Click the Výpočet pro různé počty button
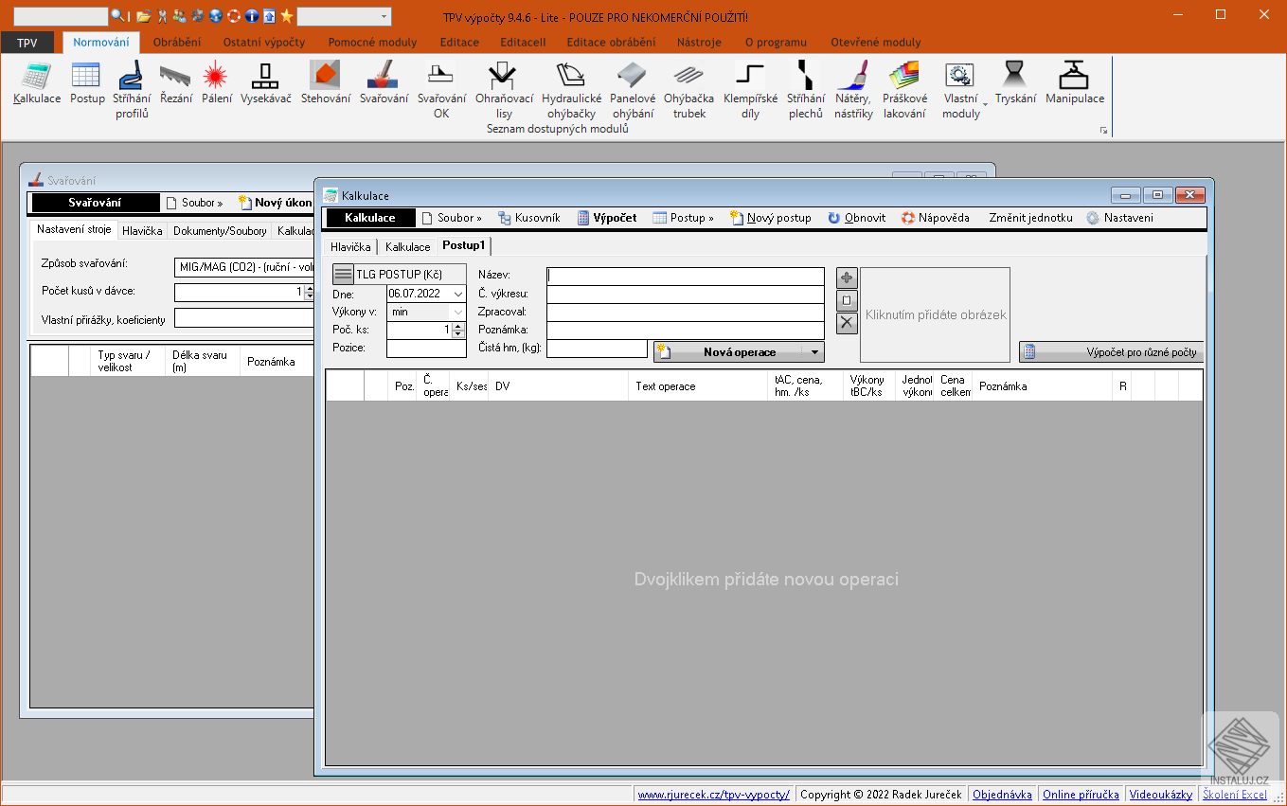Screen dimensions: 1287x806 point(1111,352)
